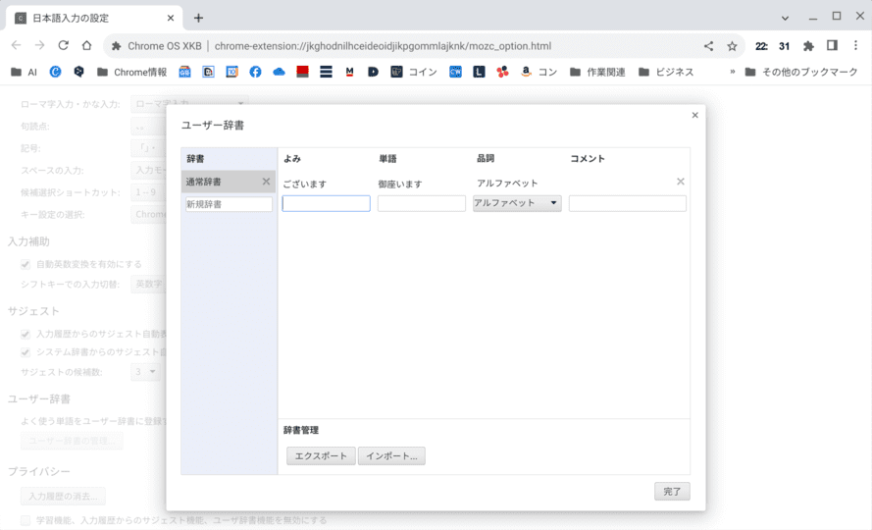Open the blue cloud bookmark
The width and height of the screenshot is (872, 530).
click(280, 72)
